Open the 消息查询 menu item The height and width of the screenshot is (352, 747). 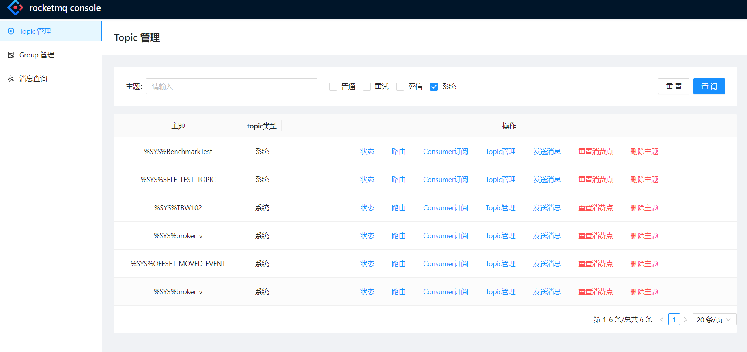coord(51,78)
